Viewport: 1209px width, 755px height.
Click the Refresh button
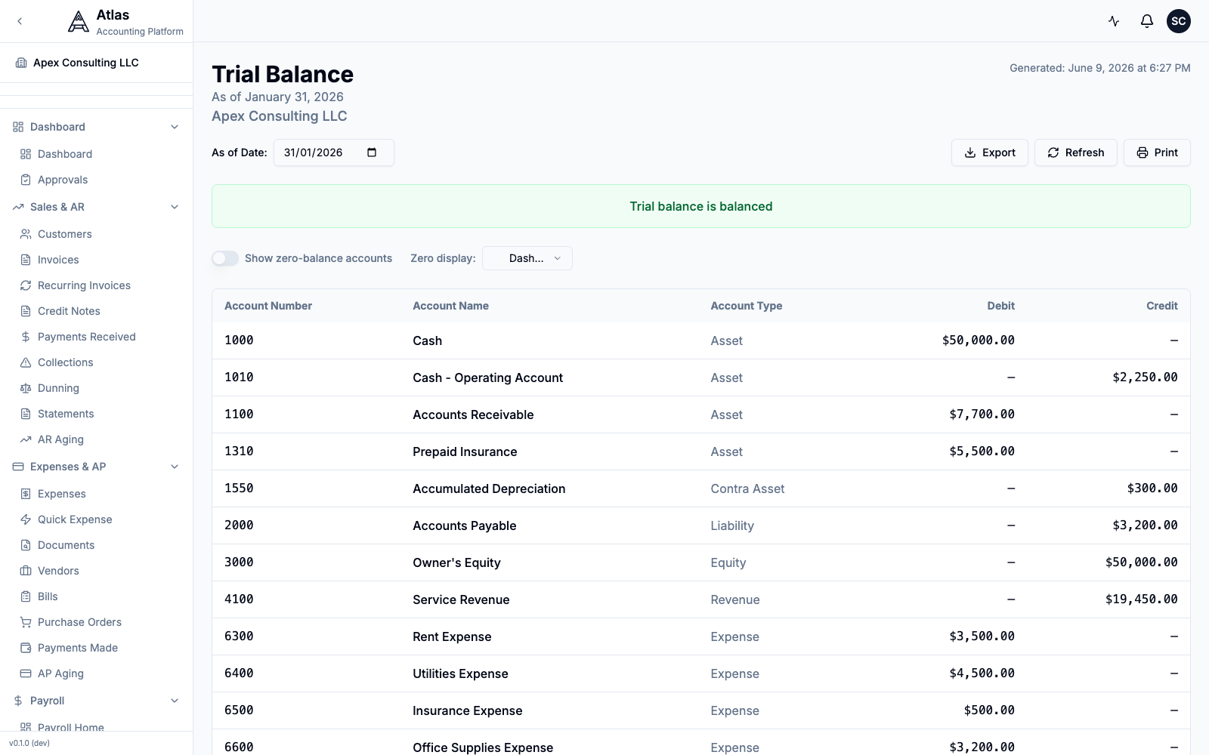click(1076, 153)
